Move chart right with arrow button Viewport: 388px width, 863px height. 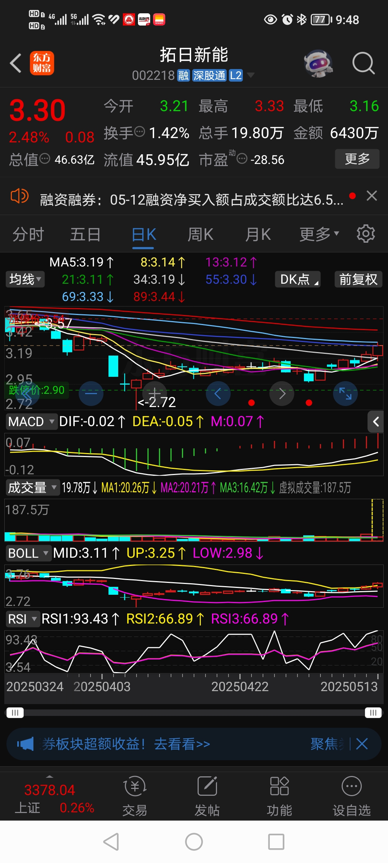(x=282, y=393)
